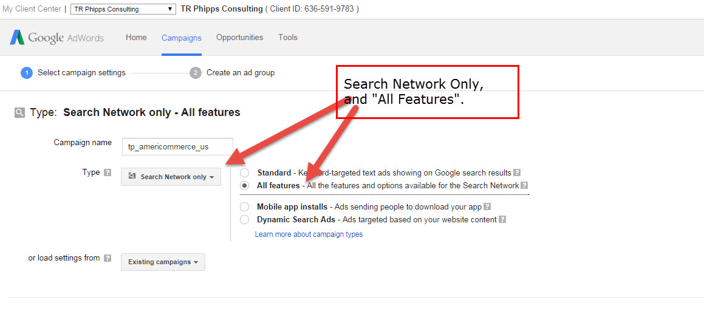Go to the Tools tab
Viewport: 704px width, 314px height.
(287, 38)
